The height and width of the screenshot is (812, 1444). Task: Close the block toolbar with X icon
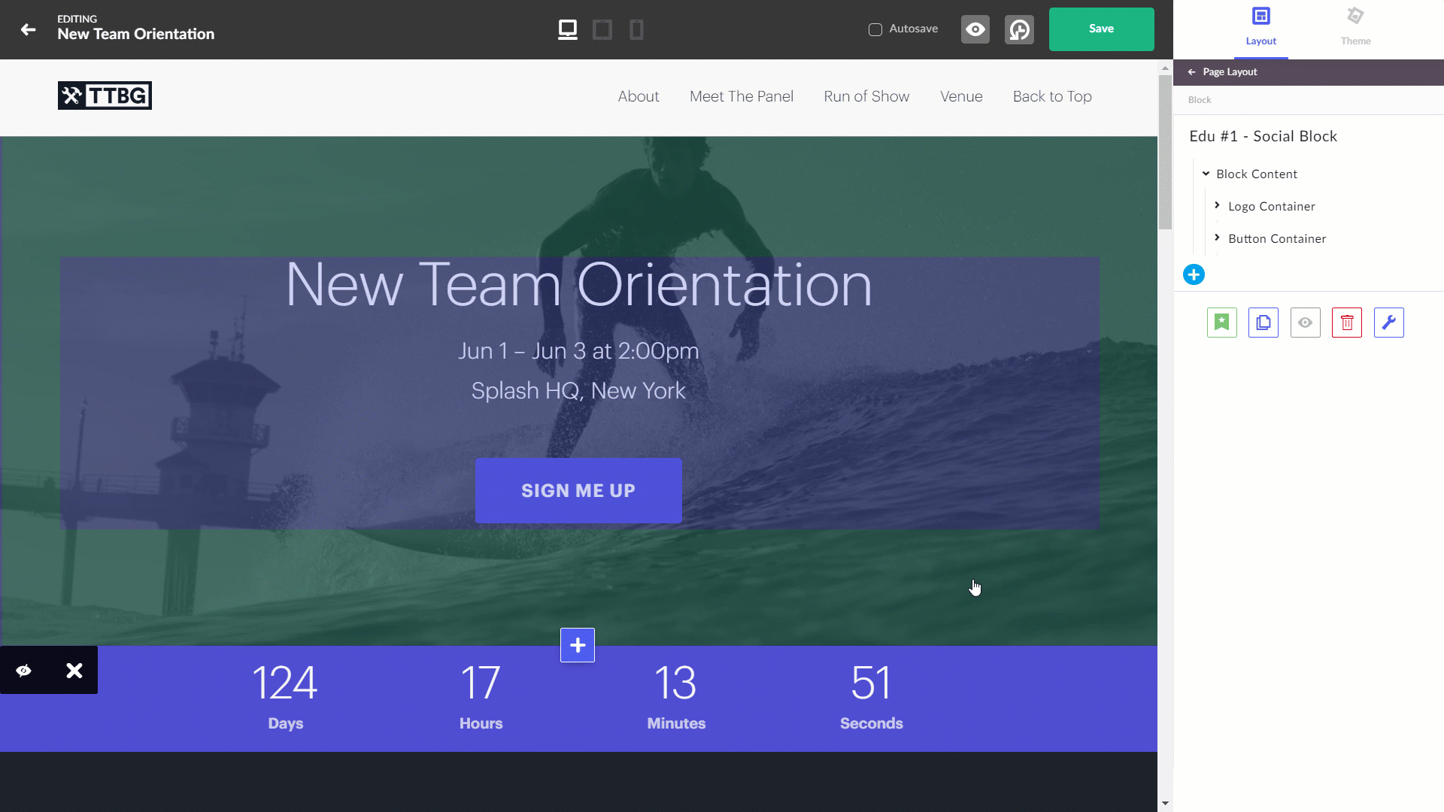(74, 670)
